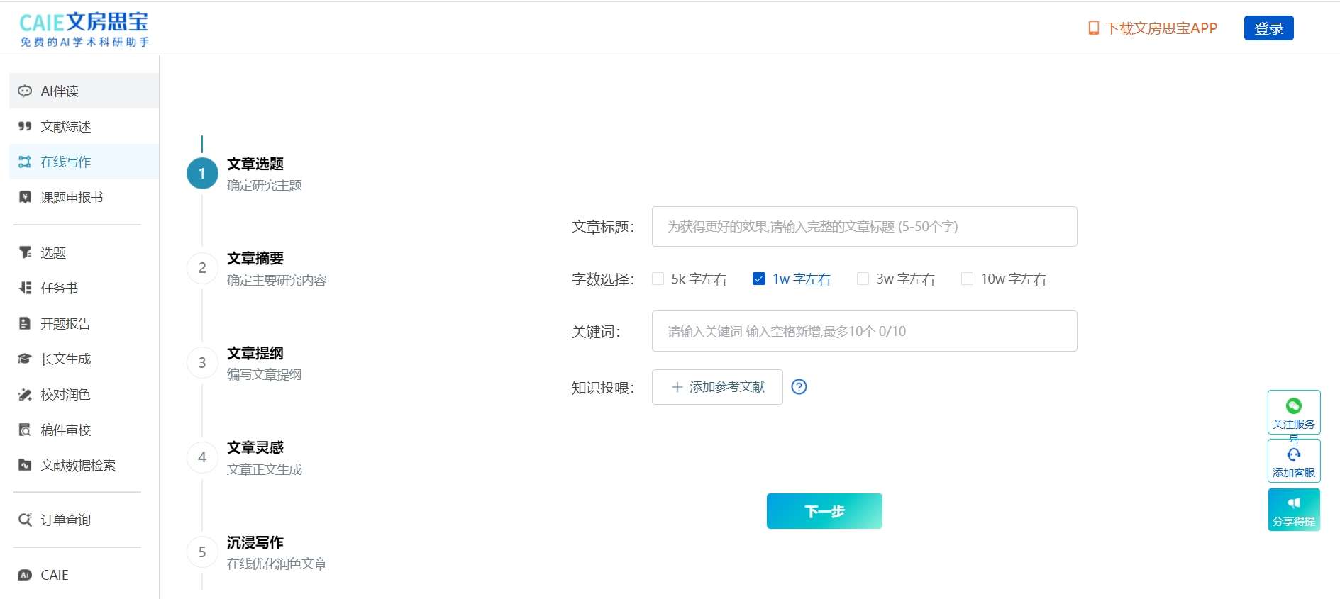The image size is (1340, 599).
Task: Click the 稿件审校 review icon
Action: tap(25, 430)
